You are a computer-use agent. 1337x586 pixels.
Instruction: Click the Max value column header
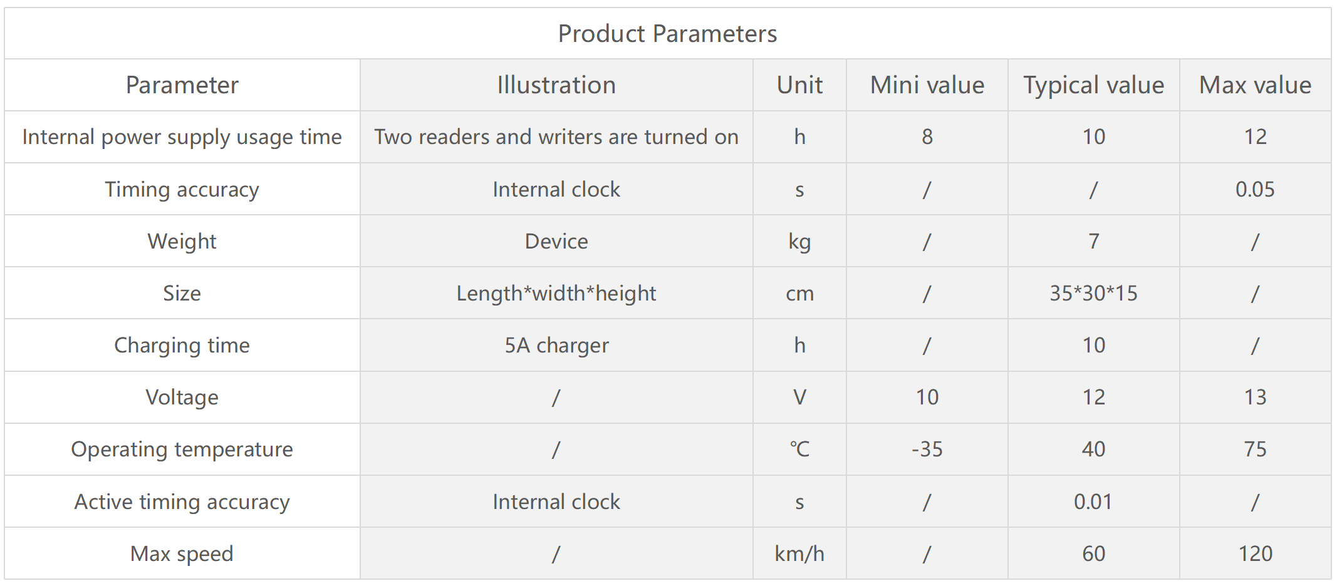(1256, 85)
